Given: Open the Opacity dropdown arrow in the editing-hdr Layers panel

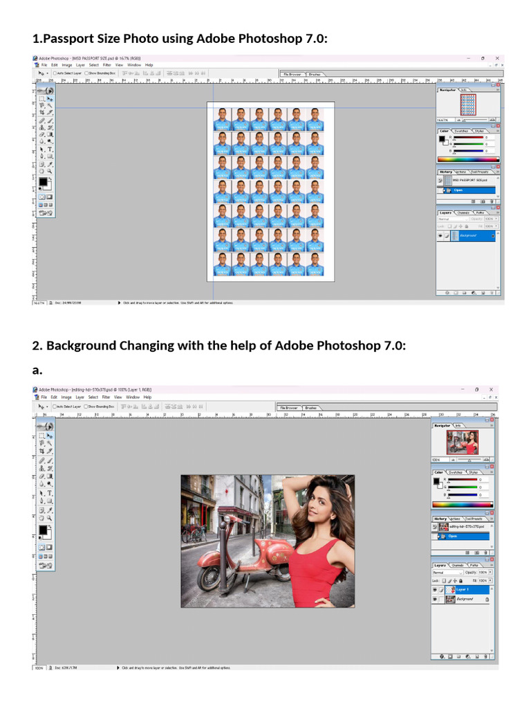Looking at the screenshot, I should click(x=490, y=573).
